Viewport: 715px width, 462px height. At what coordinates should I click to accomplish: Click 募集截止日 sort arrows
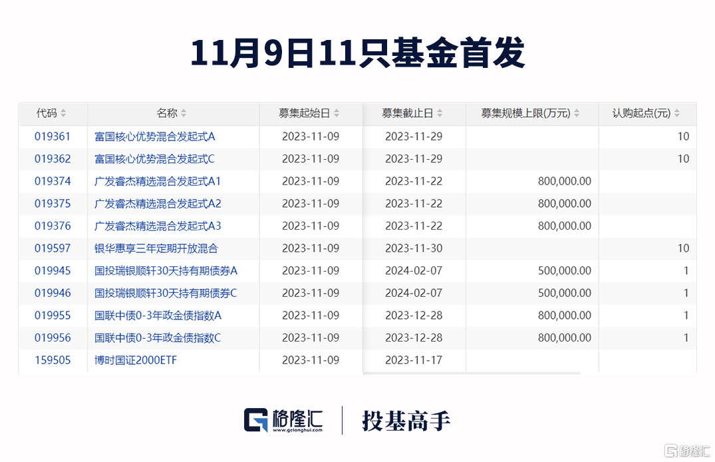pyautogui.click(x=440, y=114)
